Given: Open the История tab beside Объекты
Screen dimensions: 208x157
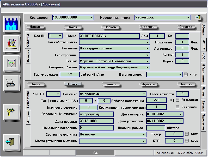Looking at the screenshot, I should [28, 56].
